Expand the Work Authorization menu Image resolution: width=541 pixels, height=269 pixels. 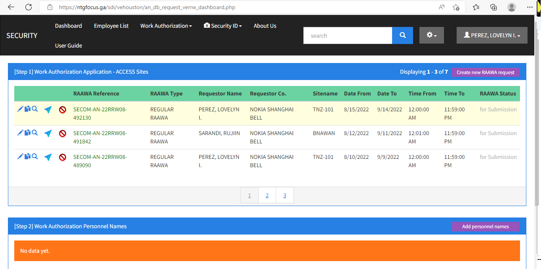coord(166,26)
